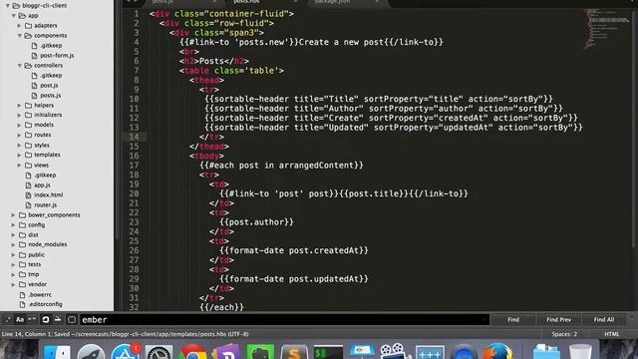Open the find history dropdown arrow

(484, 320)
